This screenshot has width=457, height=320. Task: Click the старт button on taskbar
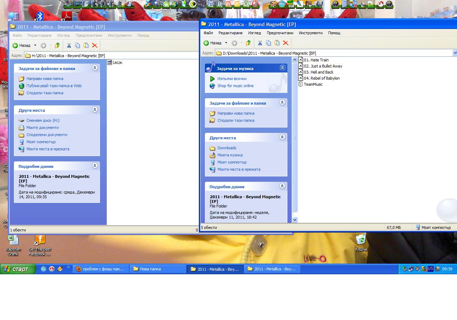pos(18,269)
